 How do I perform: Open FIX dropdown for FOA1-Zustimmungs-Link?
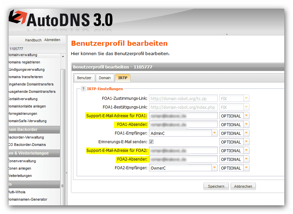tap(246, 98)
